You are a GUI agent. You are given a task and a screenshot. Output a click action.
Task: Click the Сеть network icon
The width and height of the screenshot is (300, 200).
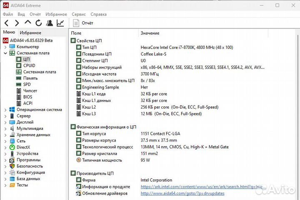coord(12,141)
